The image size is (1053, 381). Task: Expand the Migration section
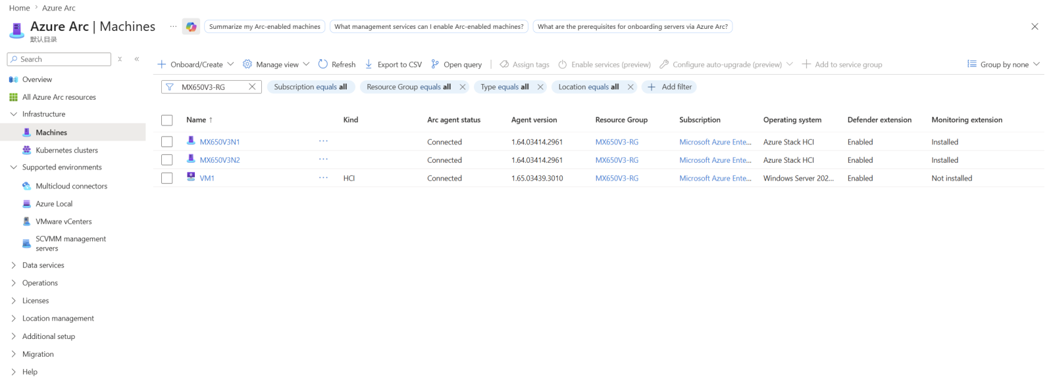coord(13,354)
